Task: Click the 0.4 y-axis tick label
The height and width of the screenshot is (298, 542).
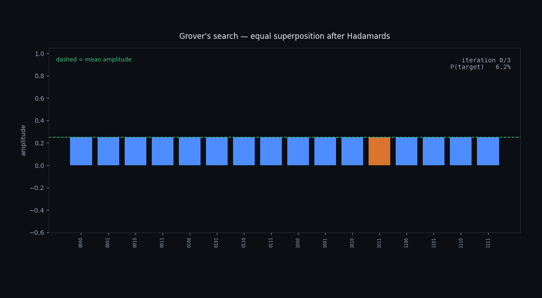Action: (39, 121)
